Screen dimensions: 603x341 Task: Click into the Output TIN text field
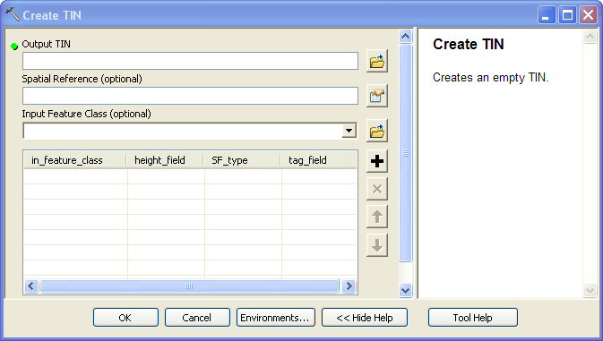pos(190,61)
